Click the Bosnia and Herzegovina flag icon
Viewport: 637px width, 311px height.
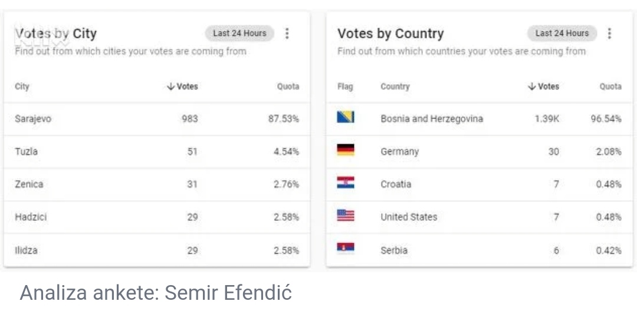coord(345,117)
